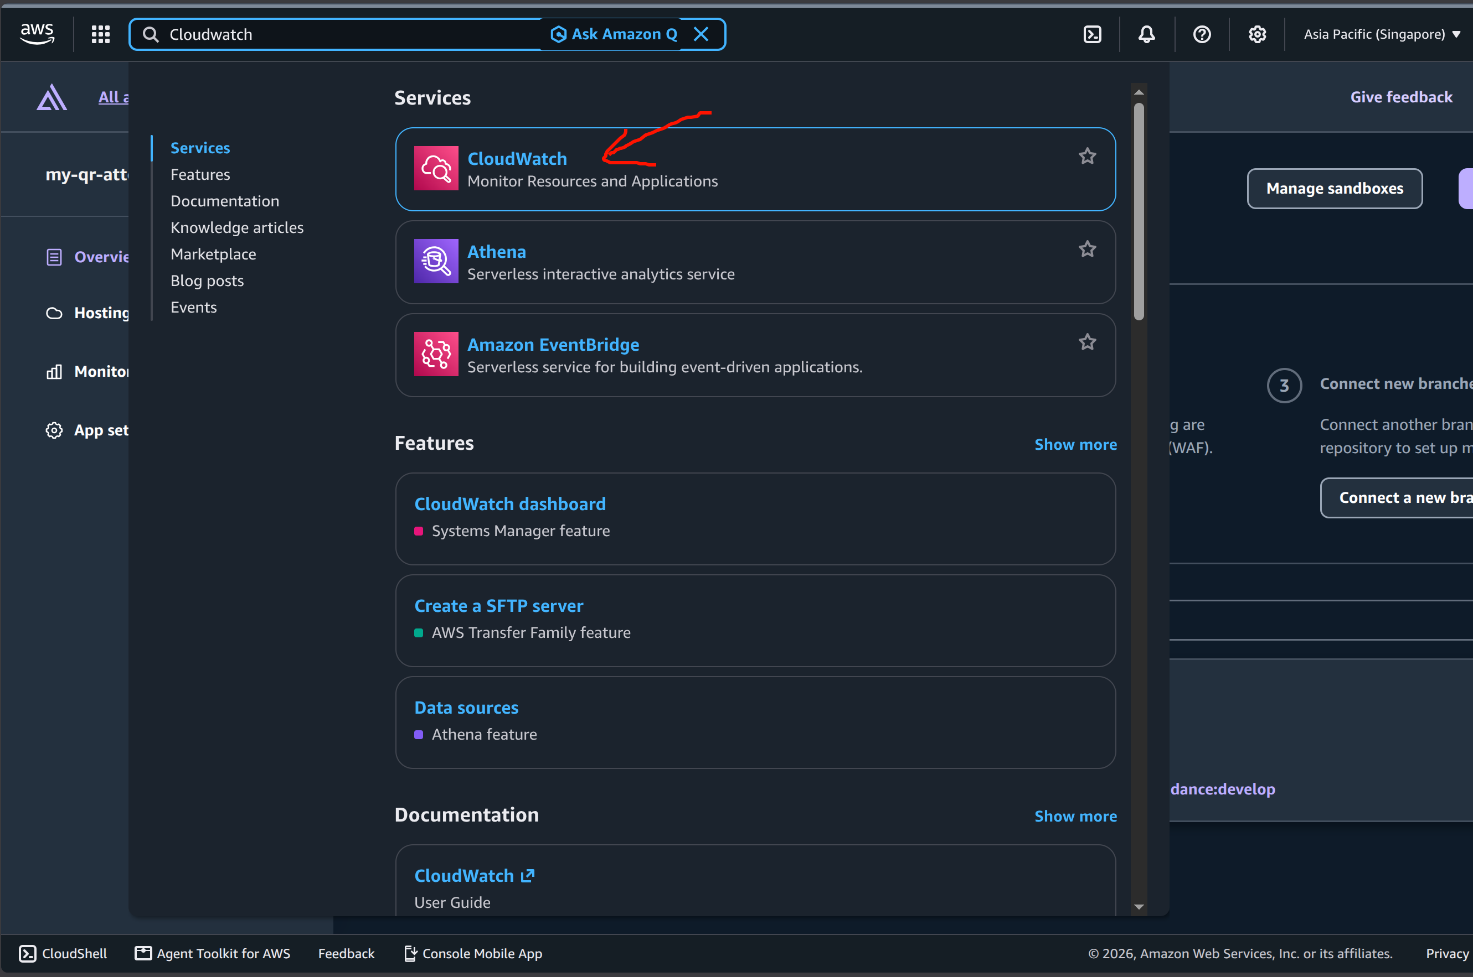Click the Amazon EventBridge service icon
Screen dimensions: 1473x977
(436, 354)
